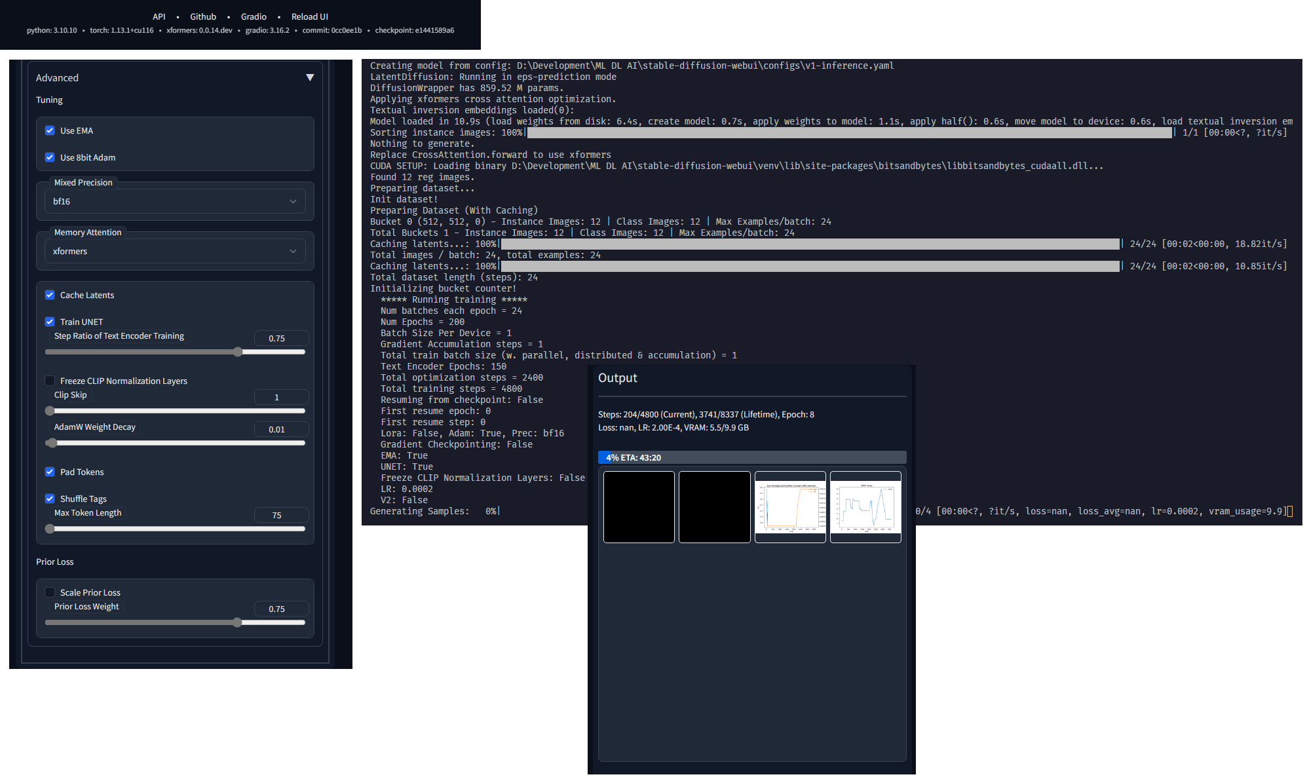Click the Gradio link
1307x781 pixels.
pyautogui.click(x=254, y=17)
